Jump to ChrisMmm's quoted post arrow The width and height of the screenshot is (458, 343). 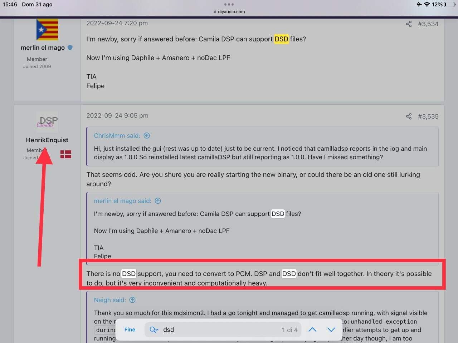click(x=147, y=136)
